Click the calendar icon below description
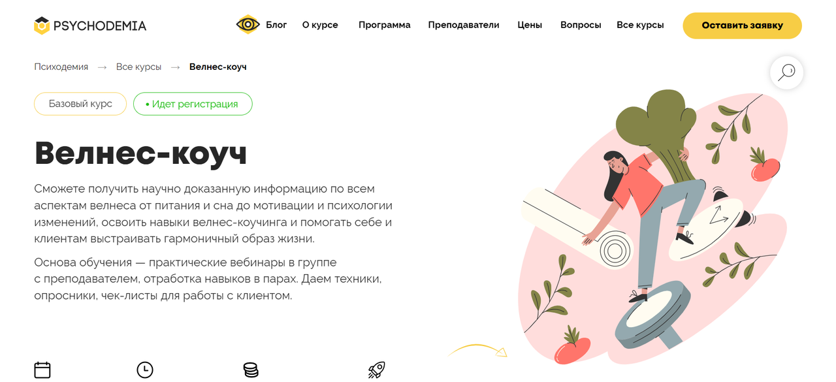The image size is (836, 382). (42, 370)
